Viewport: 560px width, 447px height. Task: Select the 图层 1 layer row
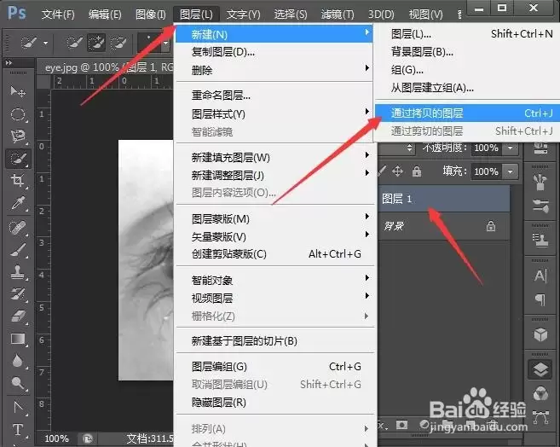coord(444,199)
